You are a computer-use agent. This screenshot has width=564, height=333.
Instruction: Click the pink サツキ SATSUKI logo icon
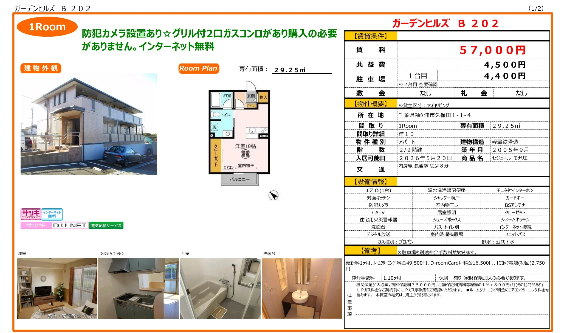click(31, 214)
